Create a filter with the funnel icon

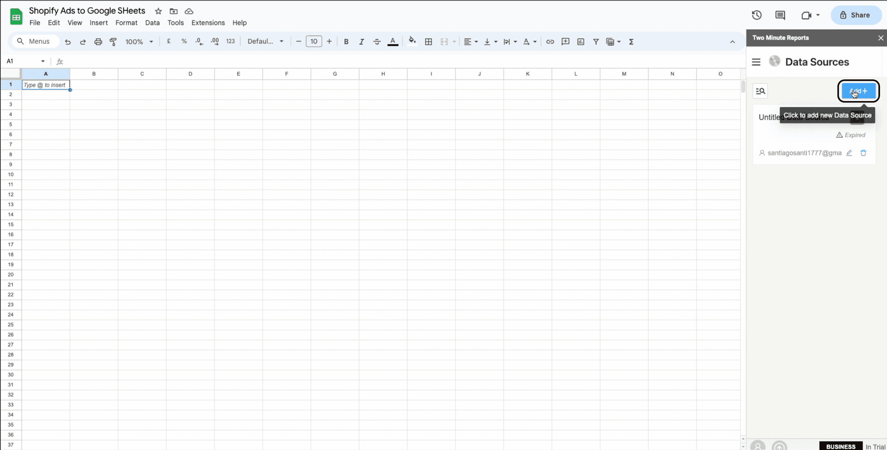tap(596, 42)
